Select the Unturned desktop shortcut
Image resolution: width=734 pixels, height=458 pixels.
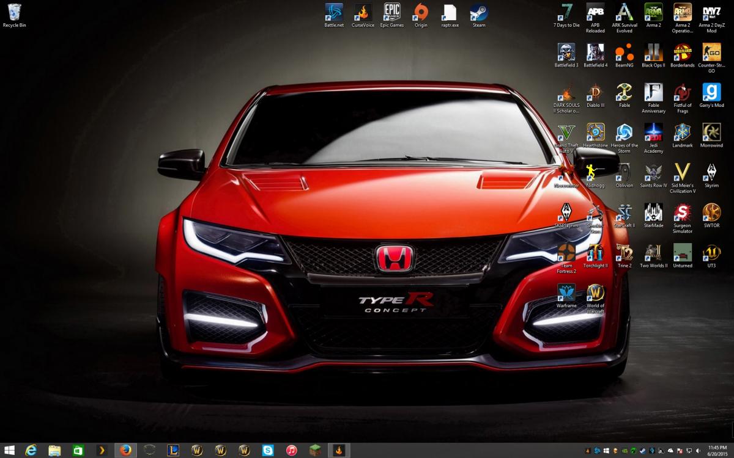tap(683, 253)
